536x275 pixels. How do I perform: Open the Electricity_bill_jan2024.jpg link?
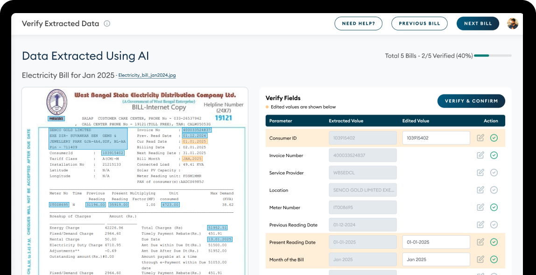[x=147, y=75]
